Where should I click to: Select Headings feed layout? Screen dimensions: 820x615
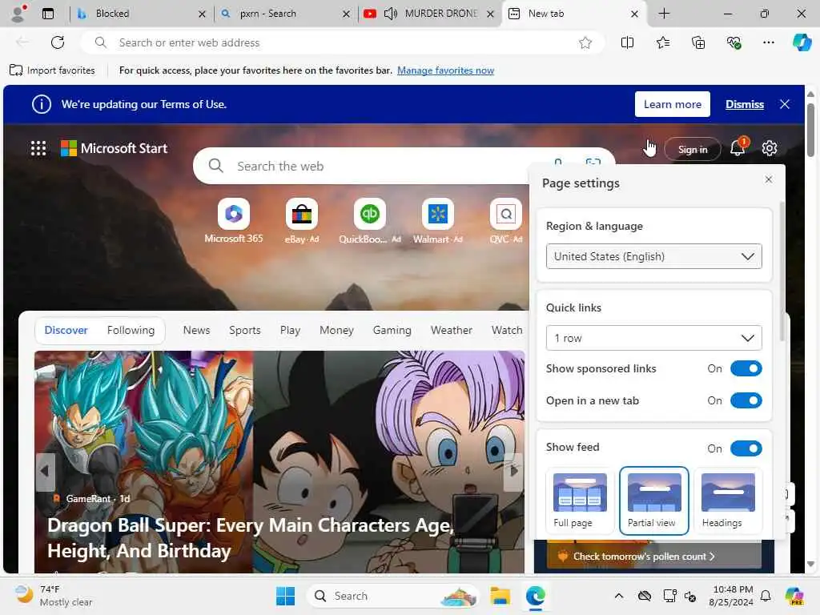(728, 500)
